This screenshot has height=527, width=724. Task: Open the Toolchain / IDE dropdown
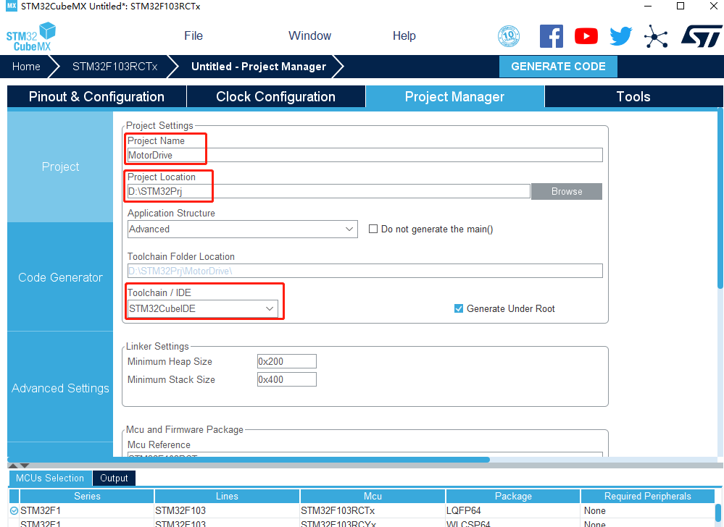(x=203, y=308)
